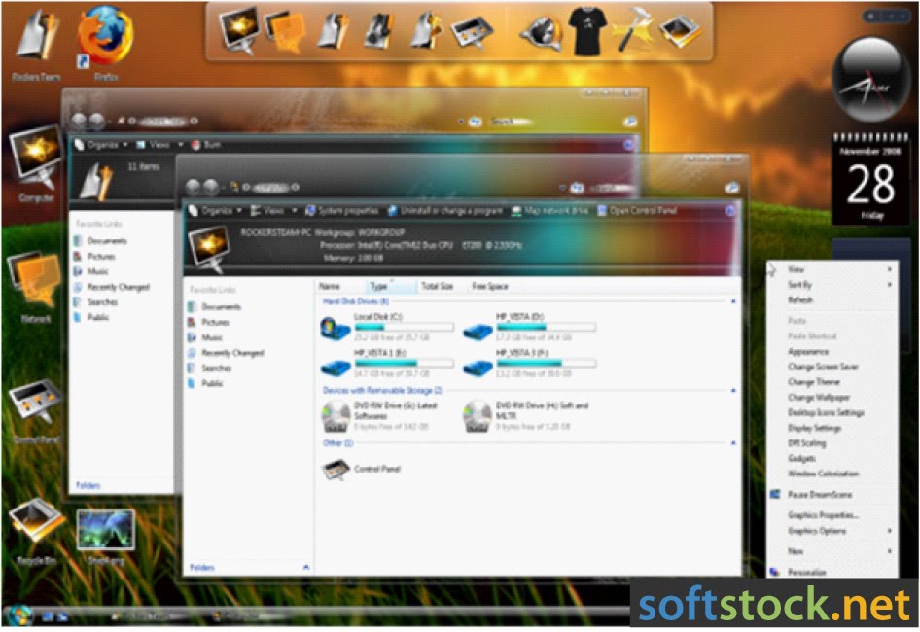Viewport: 920px width, 632px height.
Task: Open Control Panel desktop icon
Action: coord(35,399)
